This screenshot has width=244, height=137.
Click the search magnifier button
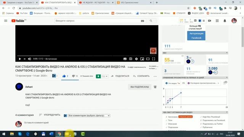pos(151,21)
